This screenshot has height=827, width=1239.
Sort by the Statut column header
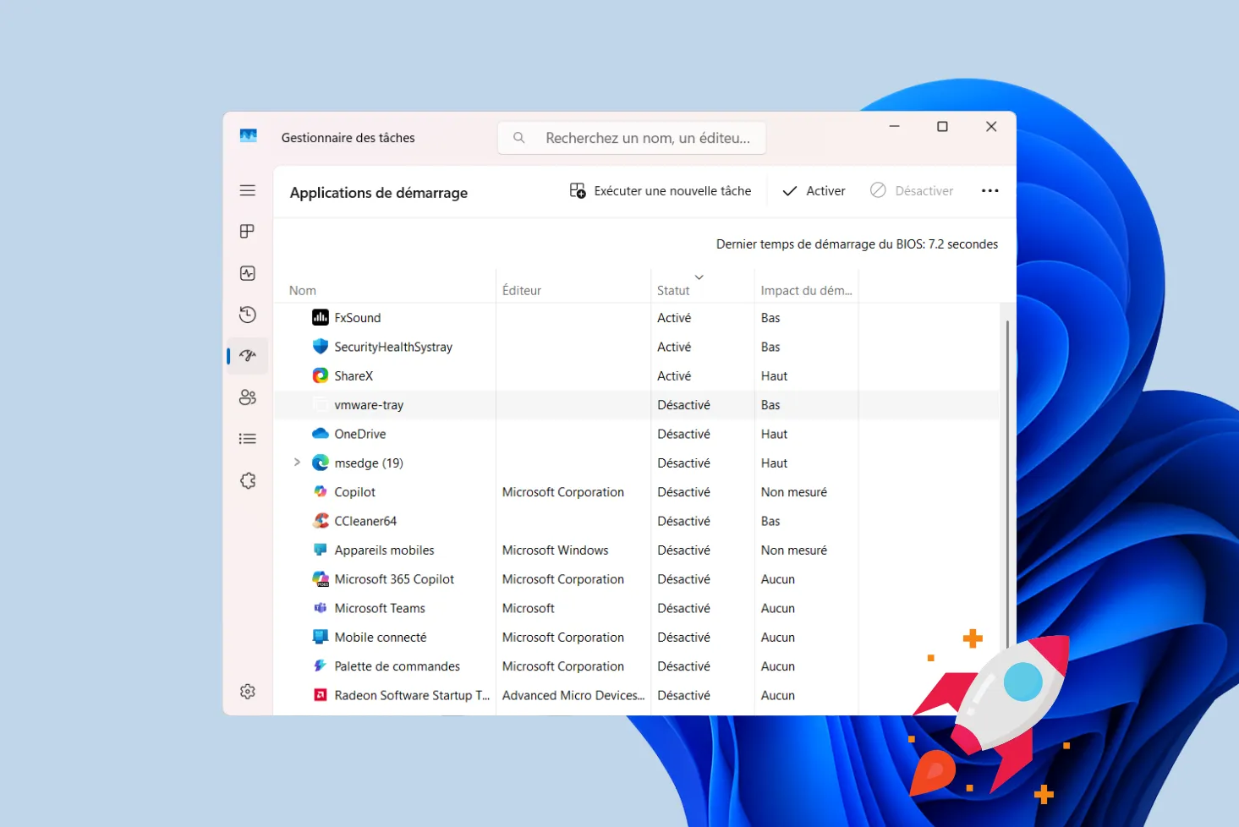pyautogui.click(x=673, y=290)
